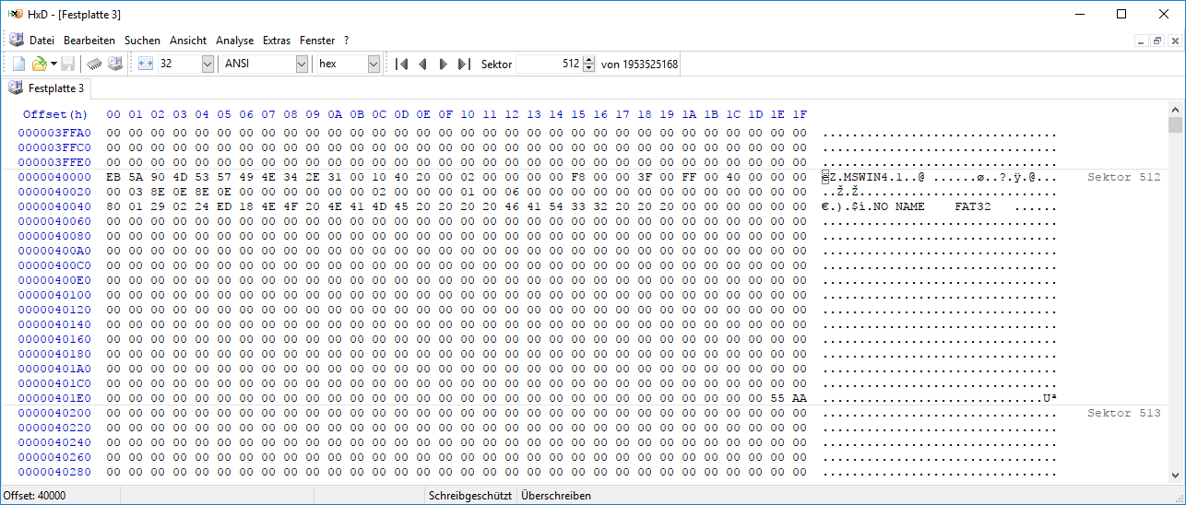Click the Sektor spinner up/down arrows

pyautogui.click(x=589, y=64)
